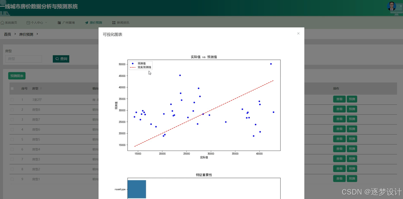
Task: Click the 预测图表 button
Action: [x=17, y=76]
